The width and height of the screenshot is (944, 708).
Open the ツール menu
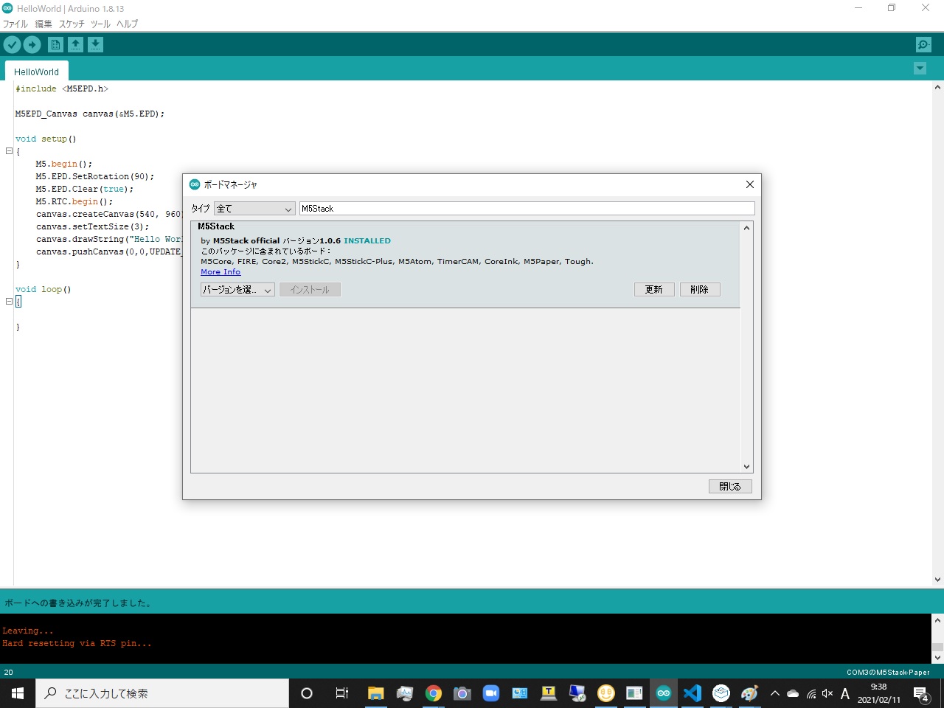click(x=100, y=24)
